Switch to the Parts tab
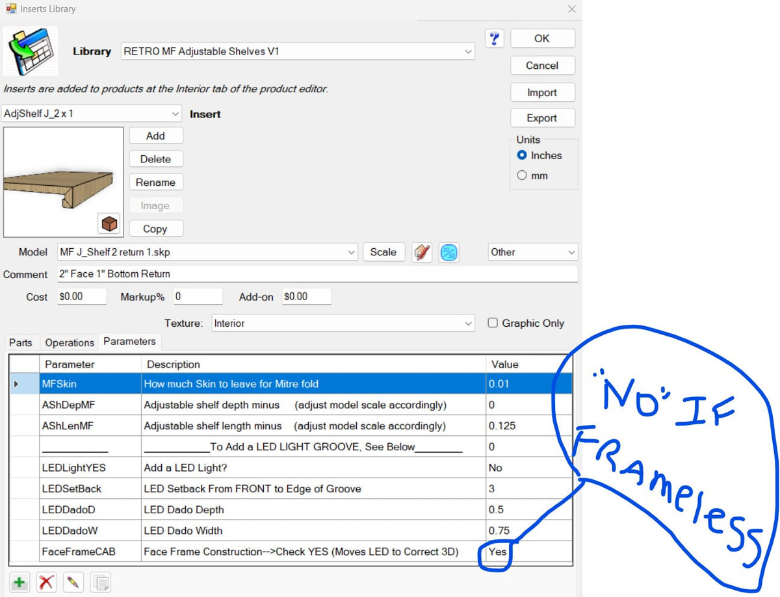The image size is (780, 597). pos(20,342)
